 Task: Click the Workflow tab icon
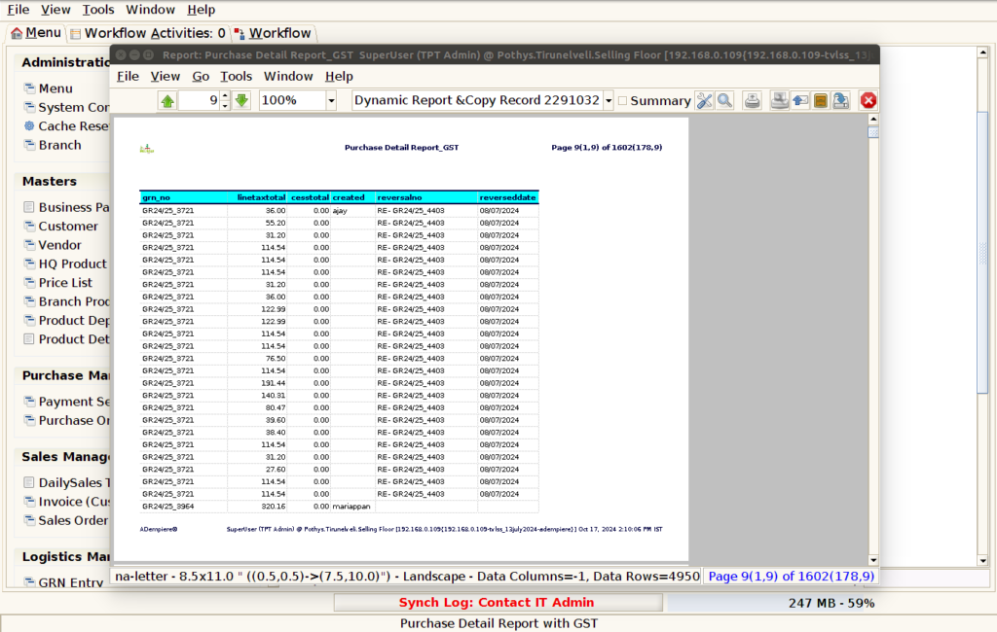[240, 33]
